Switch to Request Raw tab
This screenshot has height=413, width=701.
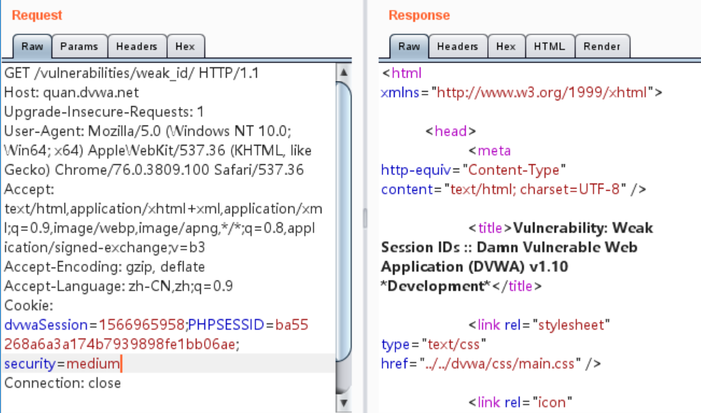(x=32, y=47)
